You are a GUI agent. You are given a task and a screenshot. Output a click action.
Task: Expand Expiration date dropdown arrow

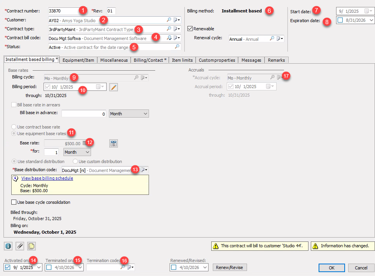coord(371,20)
